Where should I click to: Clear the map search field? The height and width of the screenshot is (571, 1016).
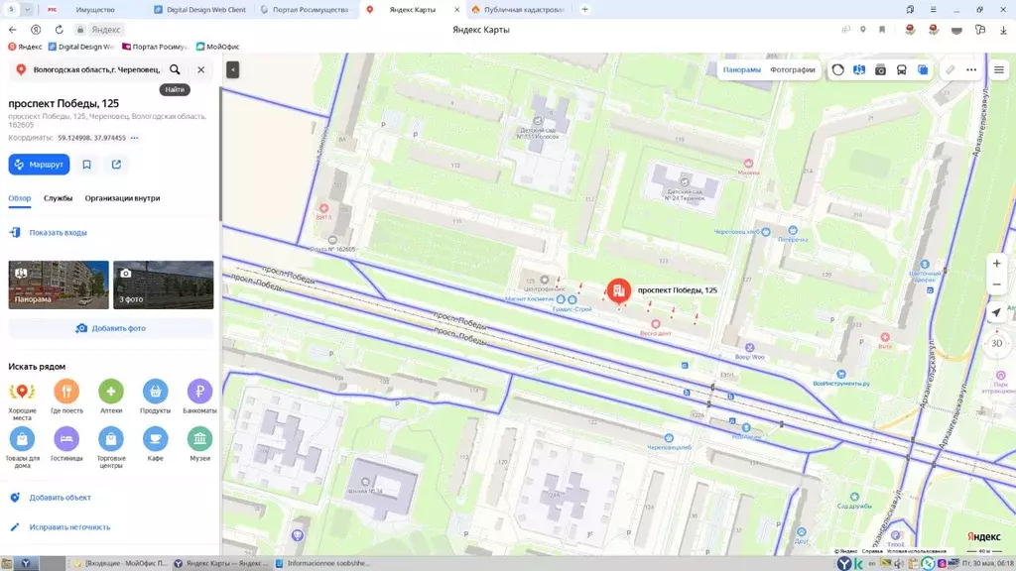pyautogui.click(x=200, y=69)
